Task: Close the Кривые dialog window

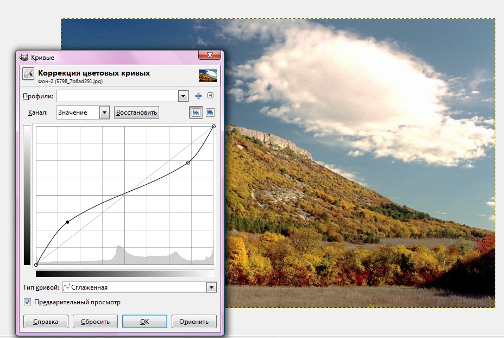Action: (x=209, y=55)
